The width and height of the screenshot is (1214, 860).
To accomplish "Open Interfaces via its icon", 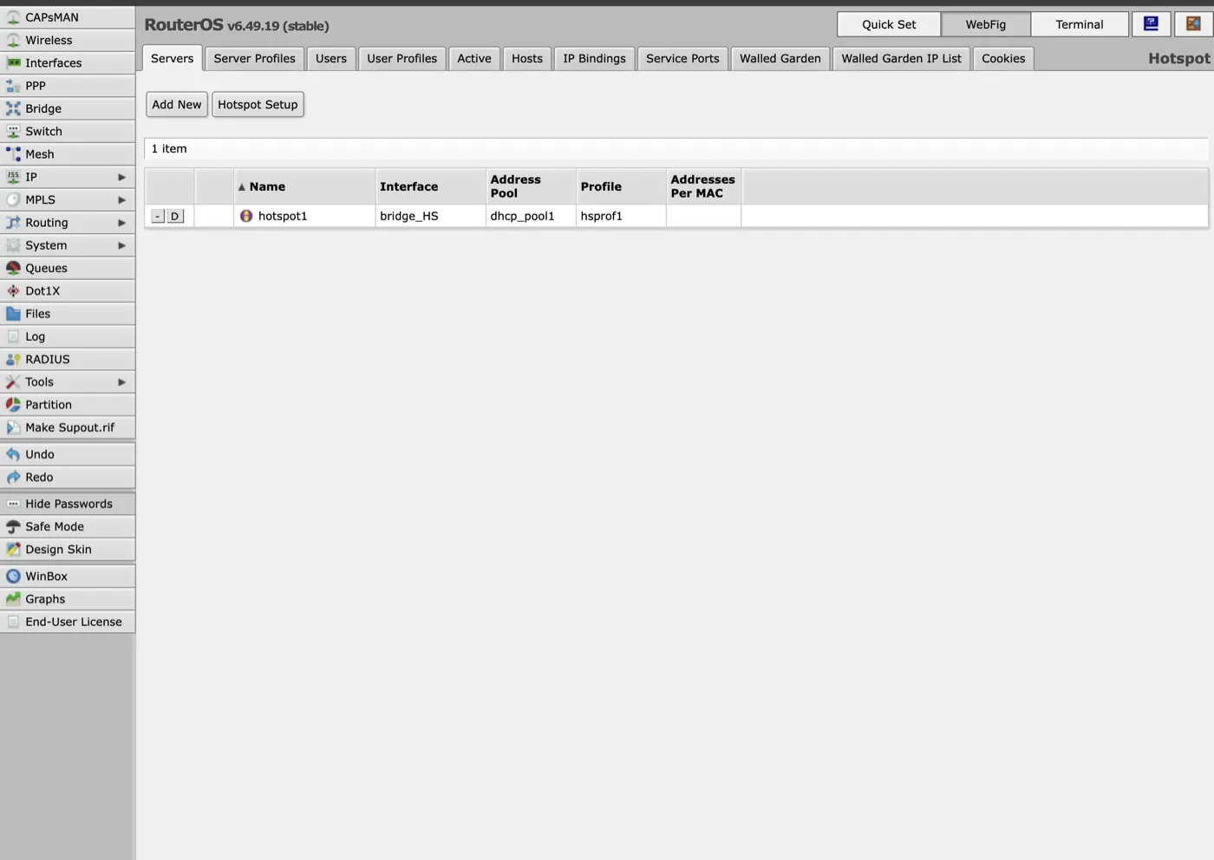I will pyautogui.click(x=13, y=62).
